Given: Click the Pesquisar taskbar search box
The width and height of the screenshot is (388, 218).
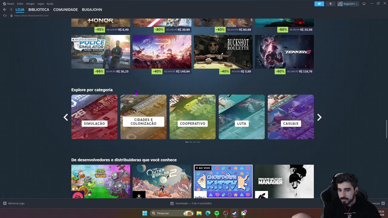Looking at the screenshot, I should [x=172, y=213].
